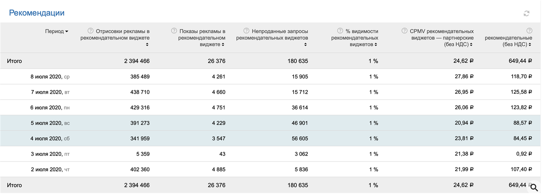Viewport: 542px width, 195px height.
Task: Open help icon for % видимости column
Action: click(340, 31)
